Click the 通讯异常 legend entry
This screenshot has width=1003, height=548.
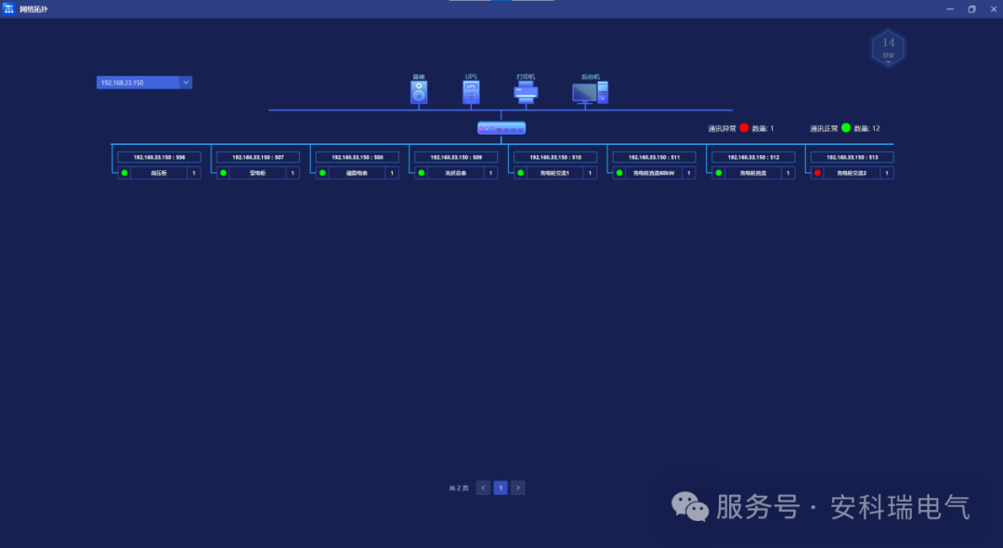pos(723,128)
